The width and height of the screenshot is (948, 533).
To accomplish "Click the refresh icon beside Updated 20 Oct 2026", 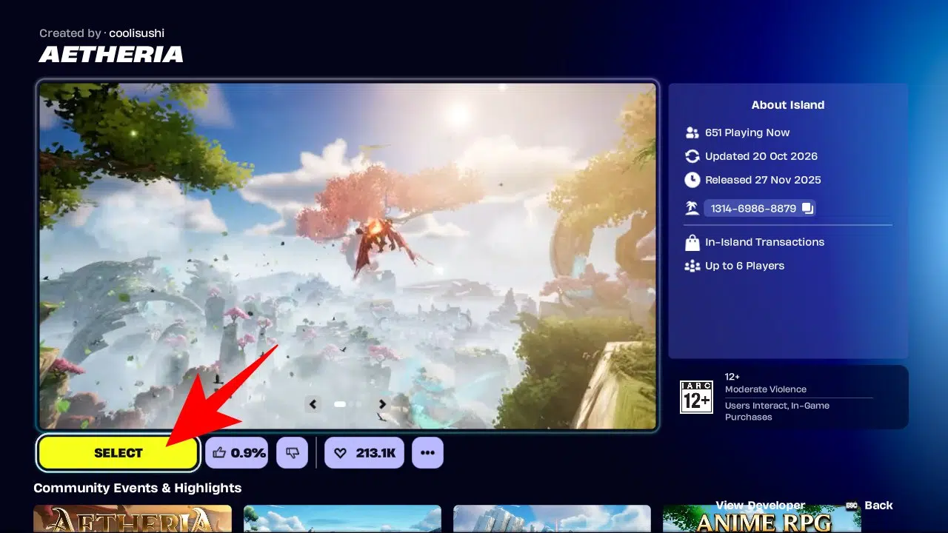I will tap(692, 156).
